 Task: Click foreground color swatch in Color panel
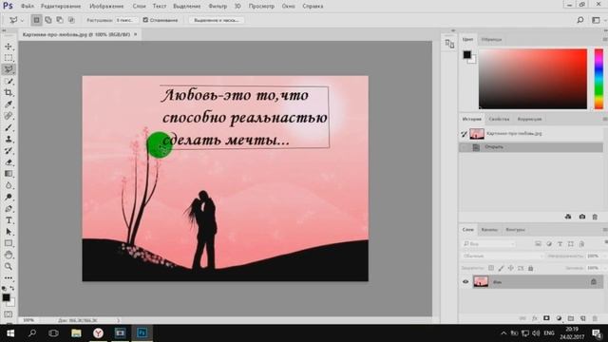[466, 55]
